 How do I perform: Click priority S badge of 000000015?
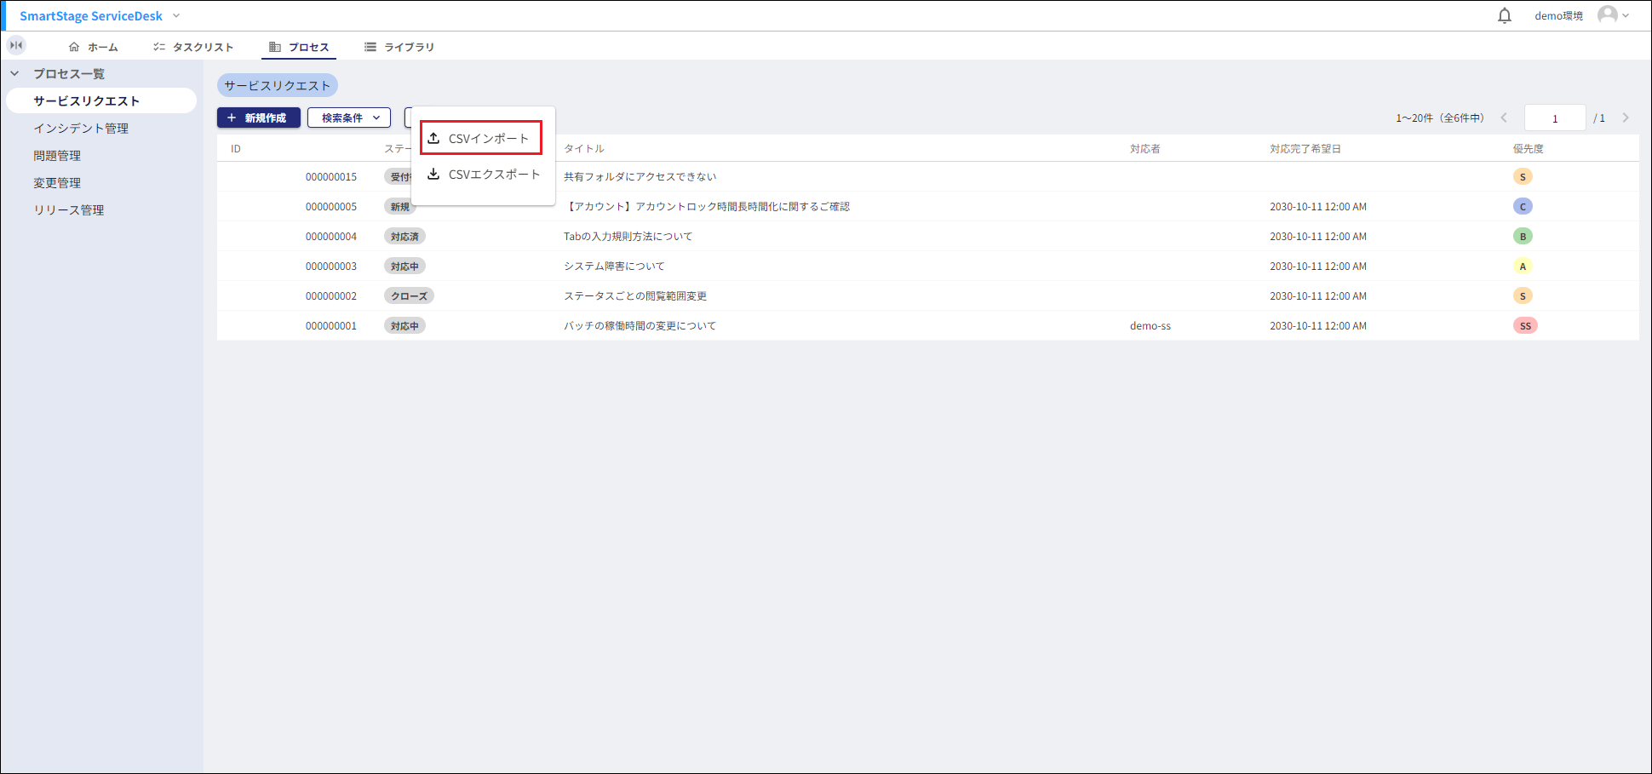(1523, 176)
